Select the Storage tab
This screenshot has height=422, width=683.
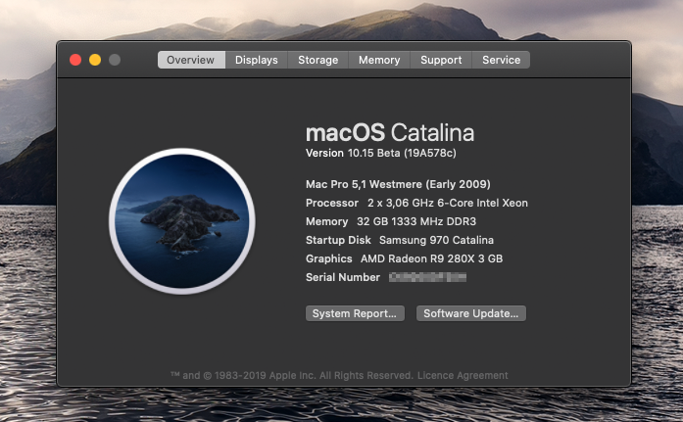point(317,60)
